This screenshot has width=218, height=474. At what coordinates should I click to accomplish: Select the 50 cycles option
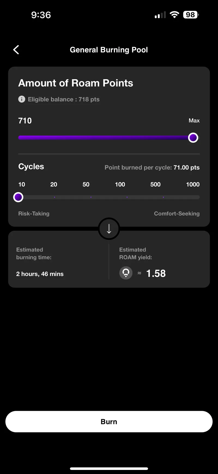coord(91,197)
